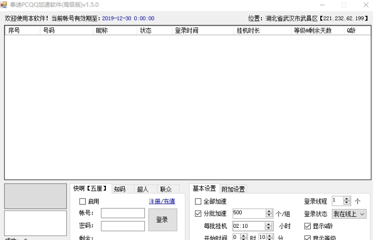Click the application icon in the title bar
The image size is (373, 240).
point(4,5)
